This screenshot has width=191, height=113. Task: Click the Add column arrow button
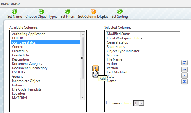click(x=95, y=68)
